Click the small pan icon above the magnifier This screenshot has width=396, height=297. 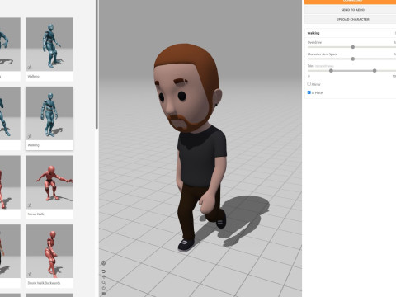104,277
